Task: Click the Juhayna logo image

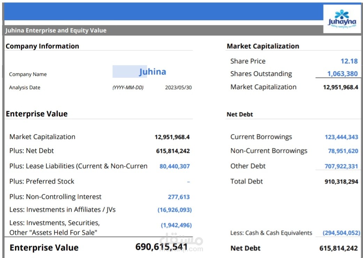Action: (342, 19)
